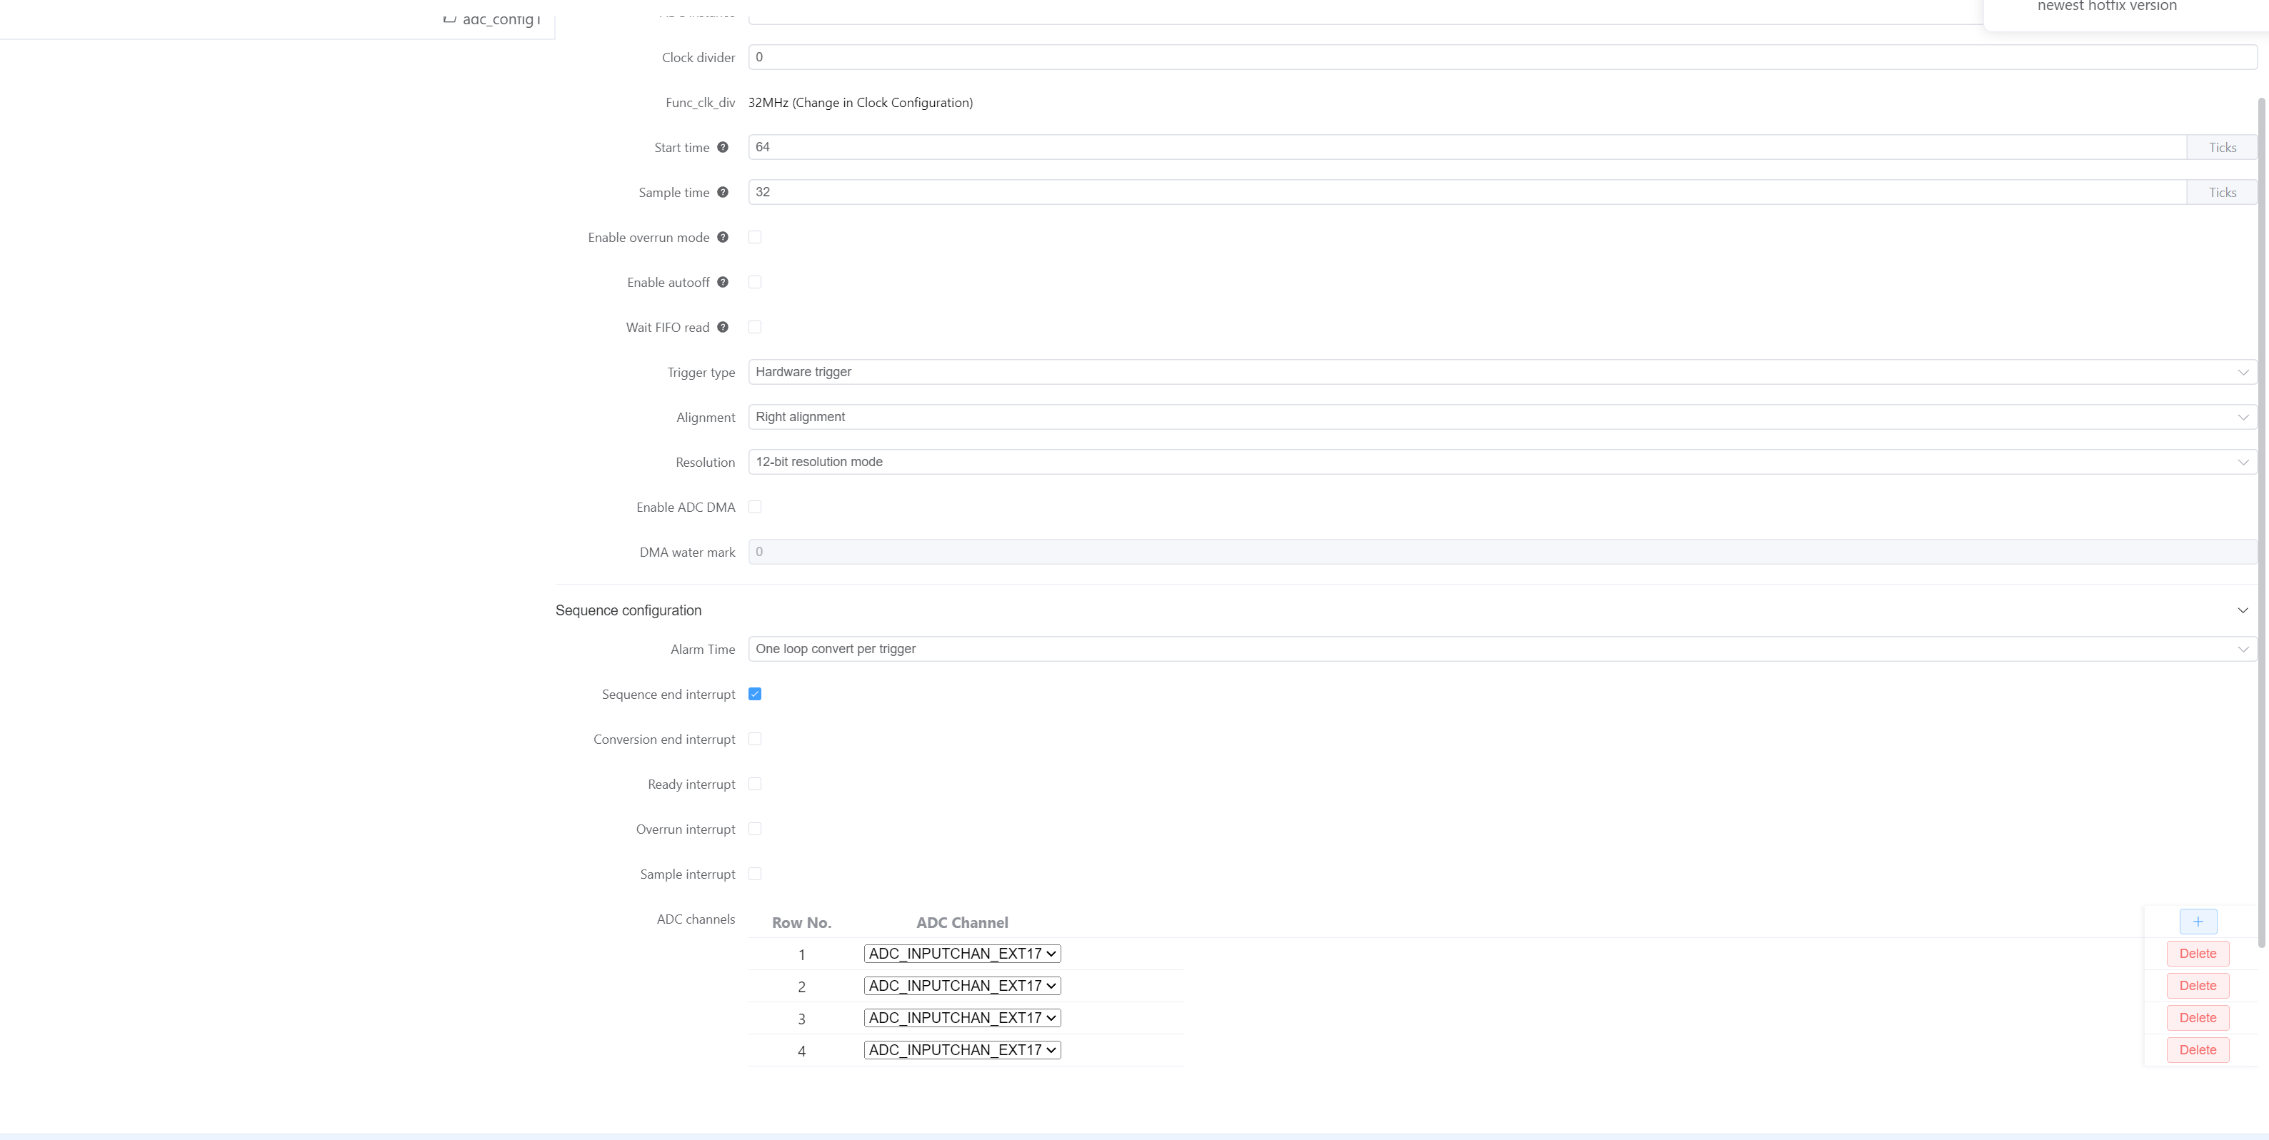This screenshot has width=2269, height=1140.
Task: Collapse the Sequence configuration section chevron
Action: [x=2243, y=610]
